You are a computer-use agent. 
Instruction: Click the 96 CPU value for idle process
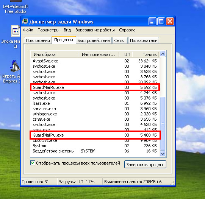[x=127, y=151]
